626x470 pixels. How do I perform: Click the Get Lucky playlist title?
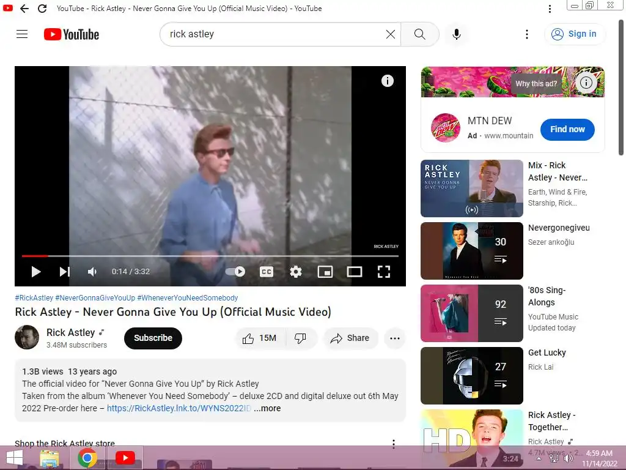tap(547, 352)
